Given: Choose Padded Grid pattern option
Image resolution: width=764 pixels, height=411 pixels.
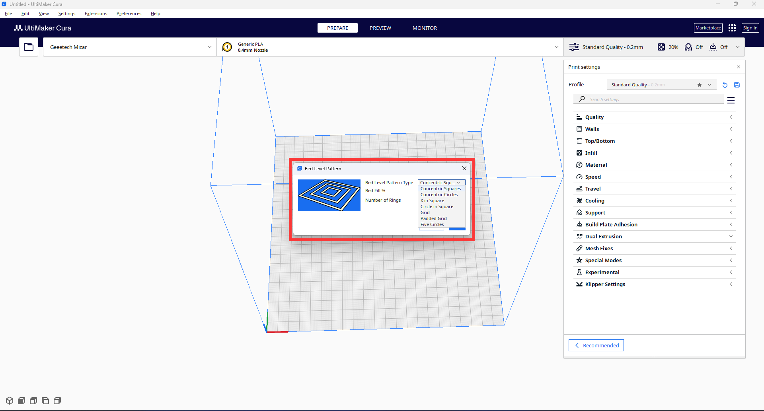Looking at the screenshot, I should pos(441,218).
